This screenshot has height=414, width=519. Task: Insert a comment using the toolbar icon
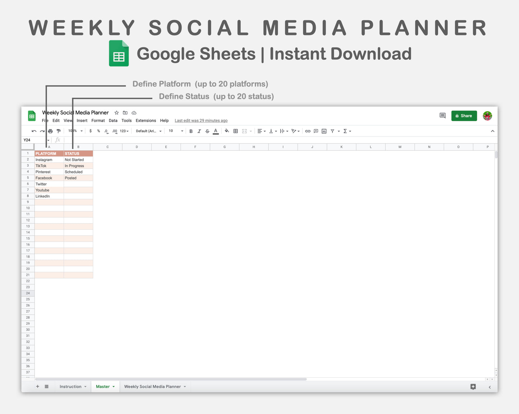pyautogui.click(x=316, y=131)
